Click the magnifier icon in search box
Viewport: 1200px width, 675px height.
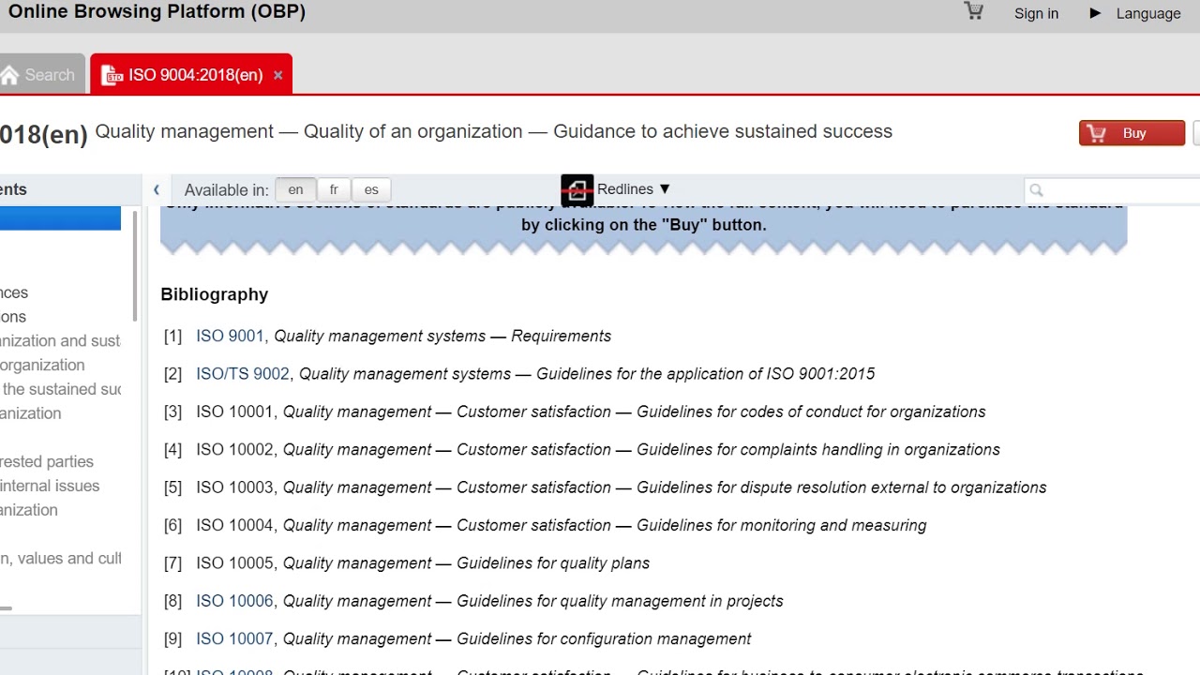[x=1036, y=190]
